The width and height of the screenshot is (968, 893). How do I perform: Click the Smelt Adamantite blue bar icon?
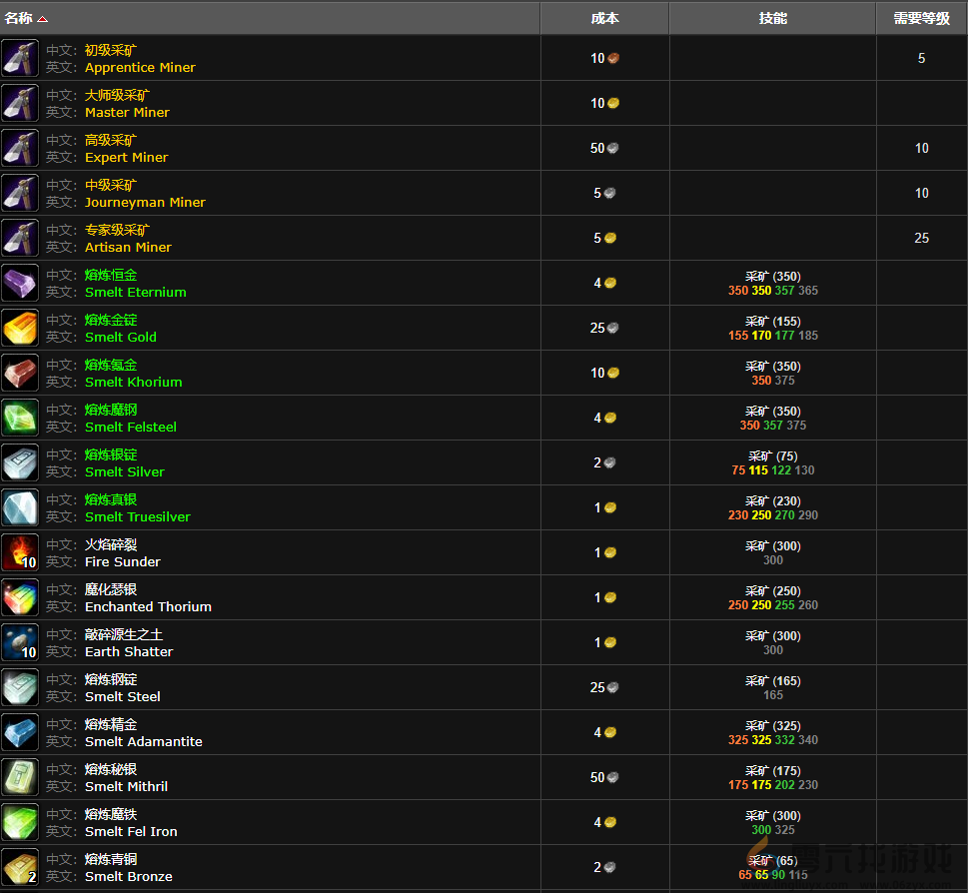tap(20, 732)
